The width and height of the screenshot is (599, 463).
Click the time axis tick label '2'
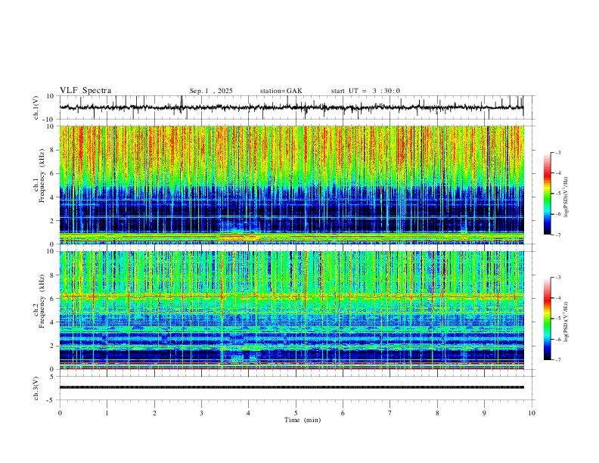pyautogui.click(x=154, y=413)
